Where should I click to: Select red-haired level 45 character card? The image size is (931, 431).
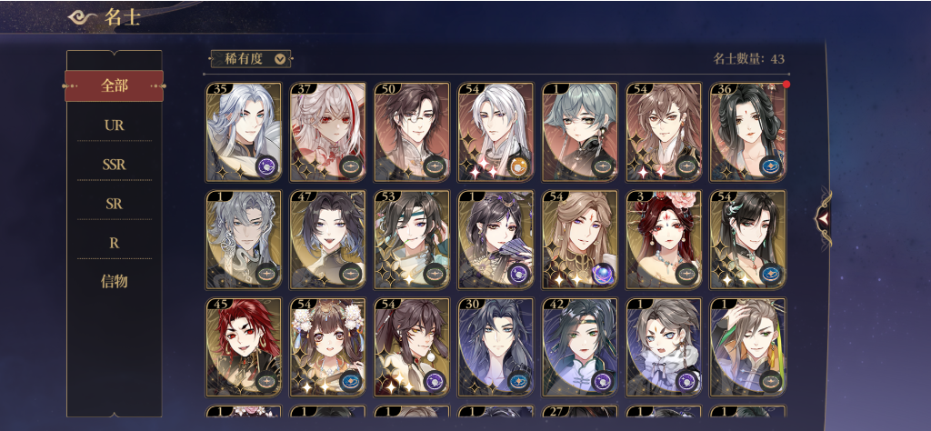click(244, 347)
